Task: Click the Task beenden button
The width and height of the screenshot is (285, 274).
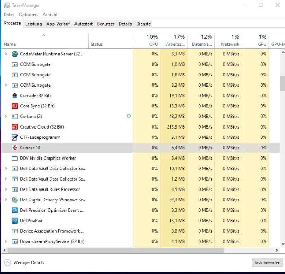Action: point(267,262)
